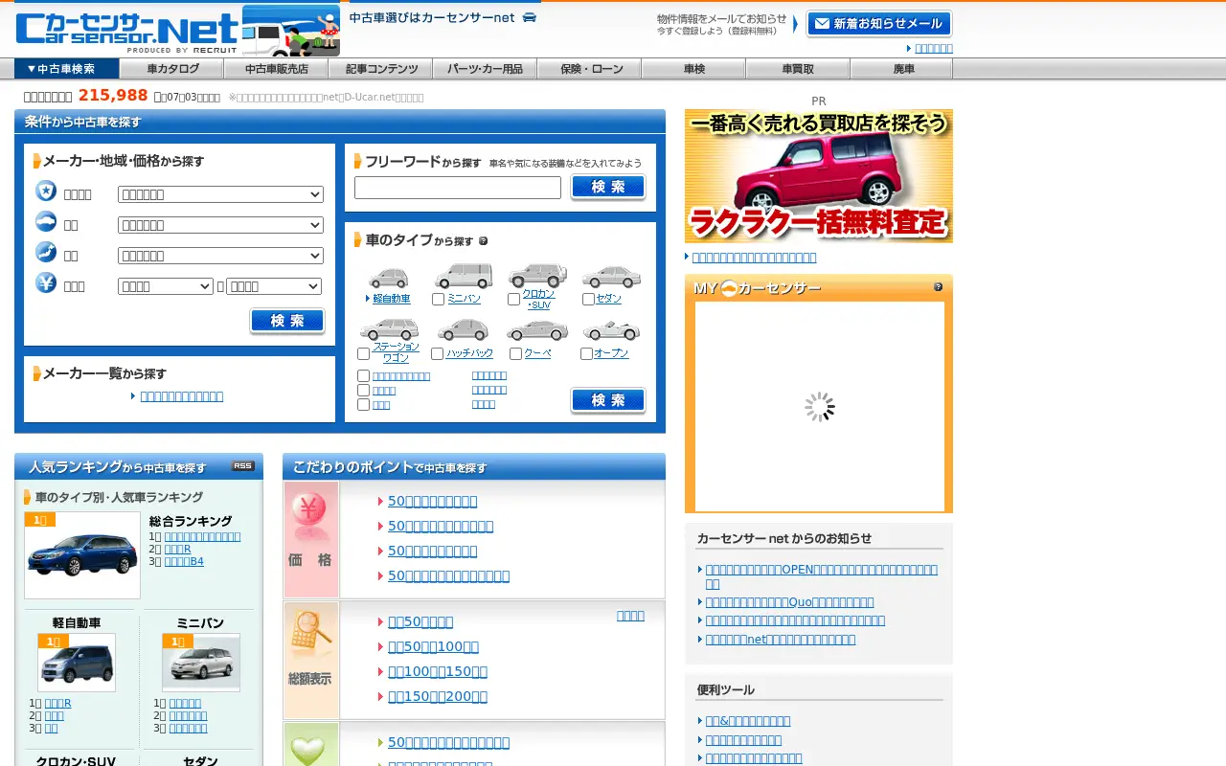Open the minimum price dropdown
This screenshot has height=766, width=1226.
click(166, 286)
